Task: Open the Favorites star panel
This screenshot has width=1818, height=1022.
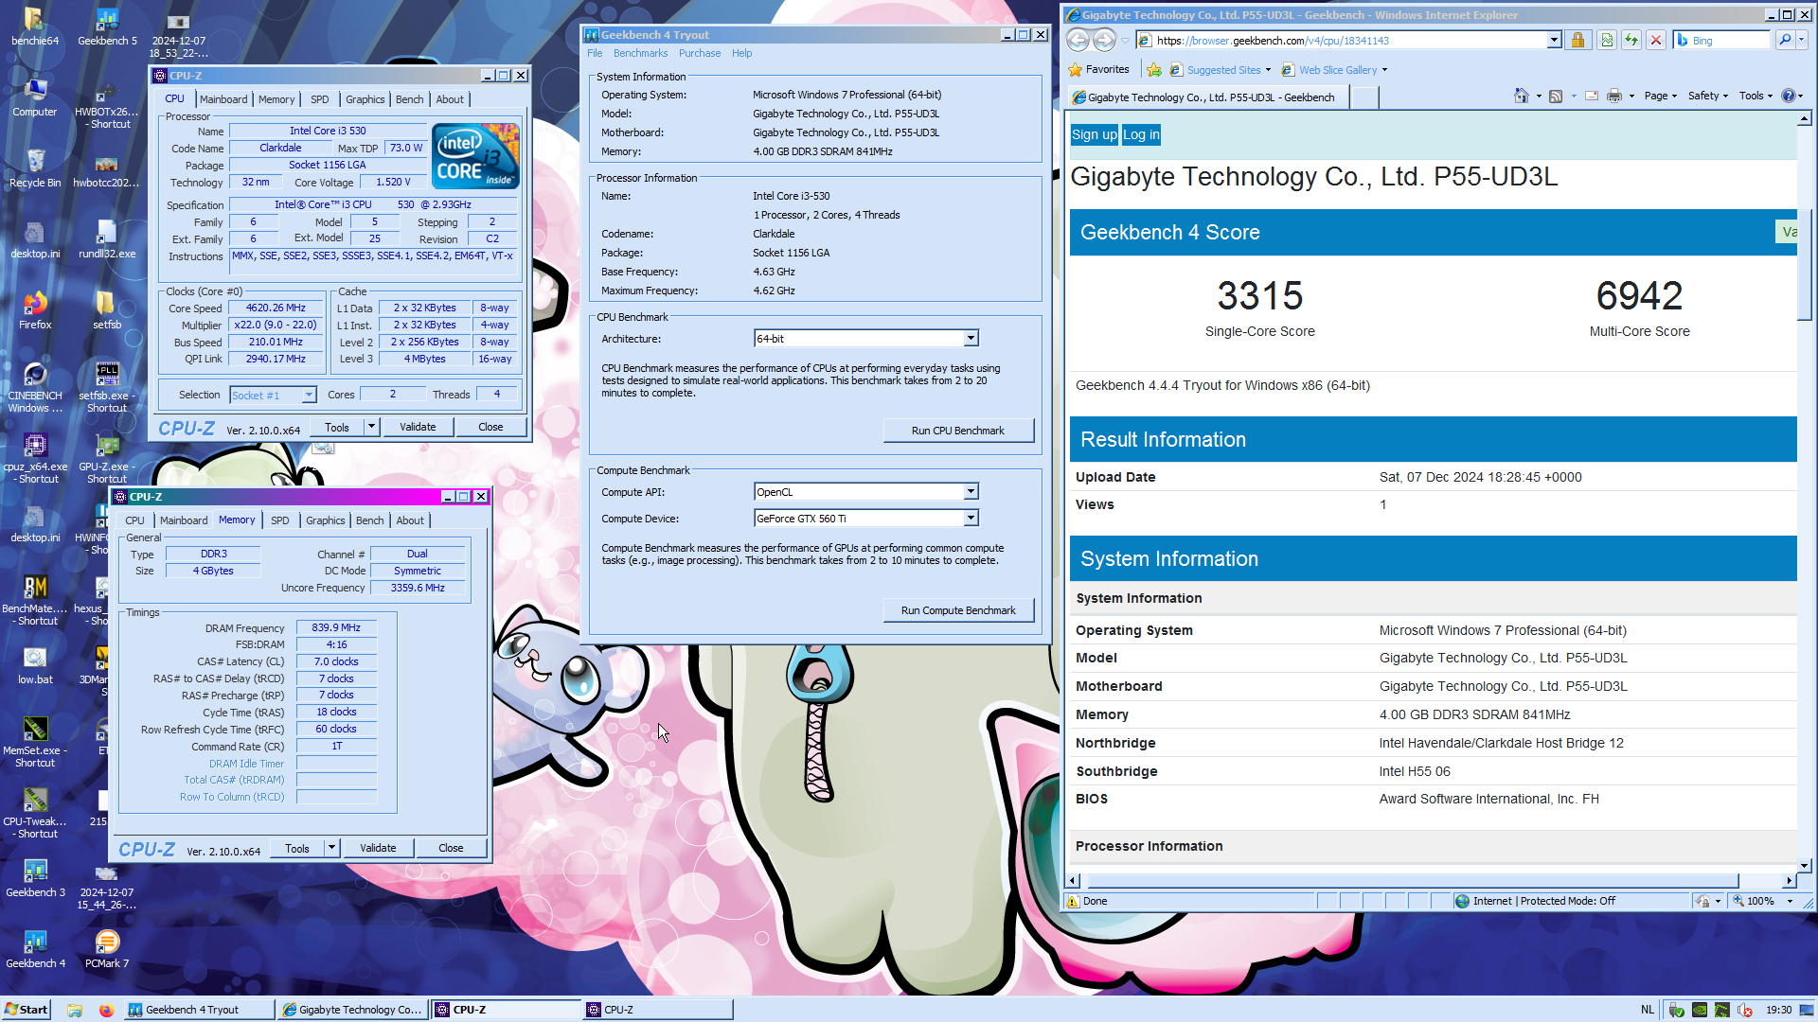Action: pyautogui.click(x=1099, y=69)
